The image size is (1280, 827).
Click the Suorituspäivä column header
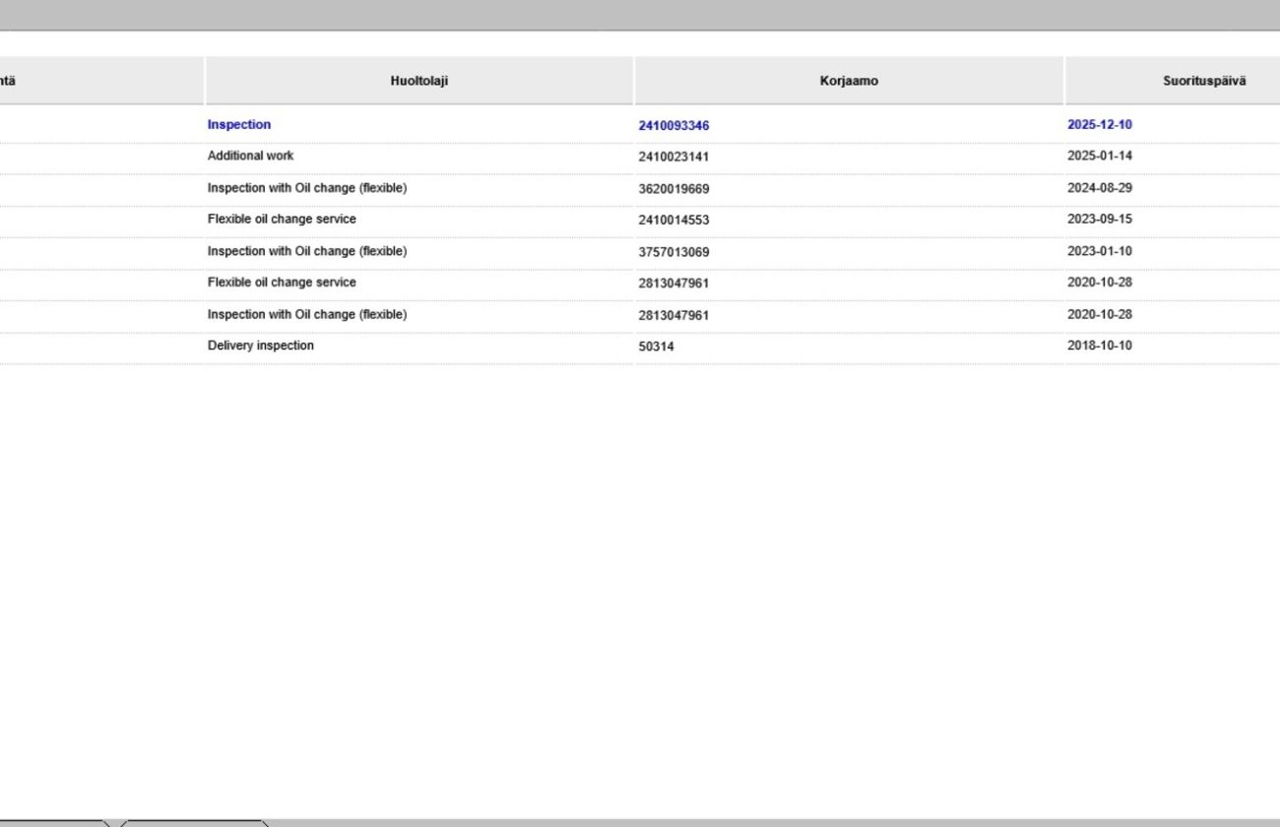[1203, 81]
